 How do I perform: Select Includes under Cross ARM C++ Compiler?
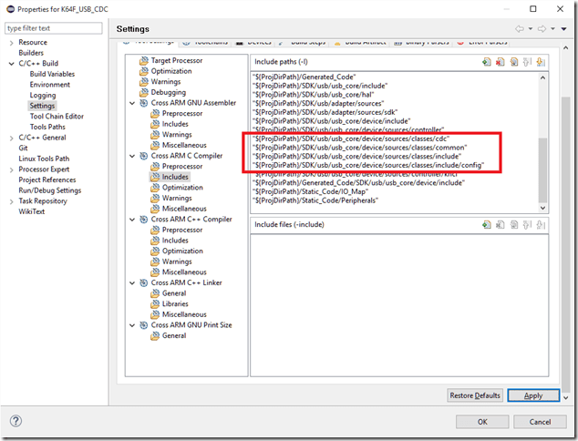pyautogui.click(x=175, y=241)
